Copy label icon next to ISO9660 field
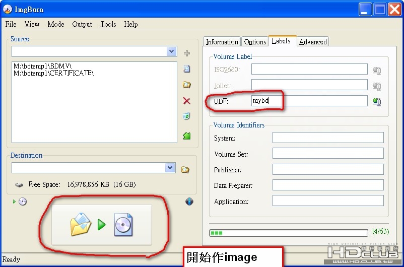404x267 pixels. click(377, 71)
